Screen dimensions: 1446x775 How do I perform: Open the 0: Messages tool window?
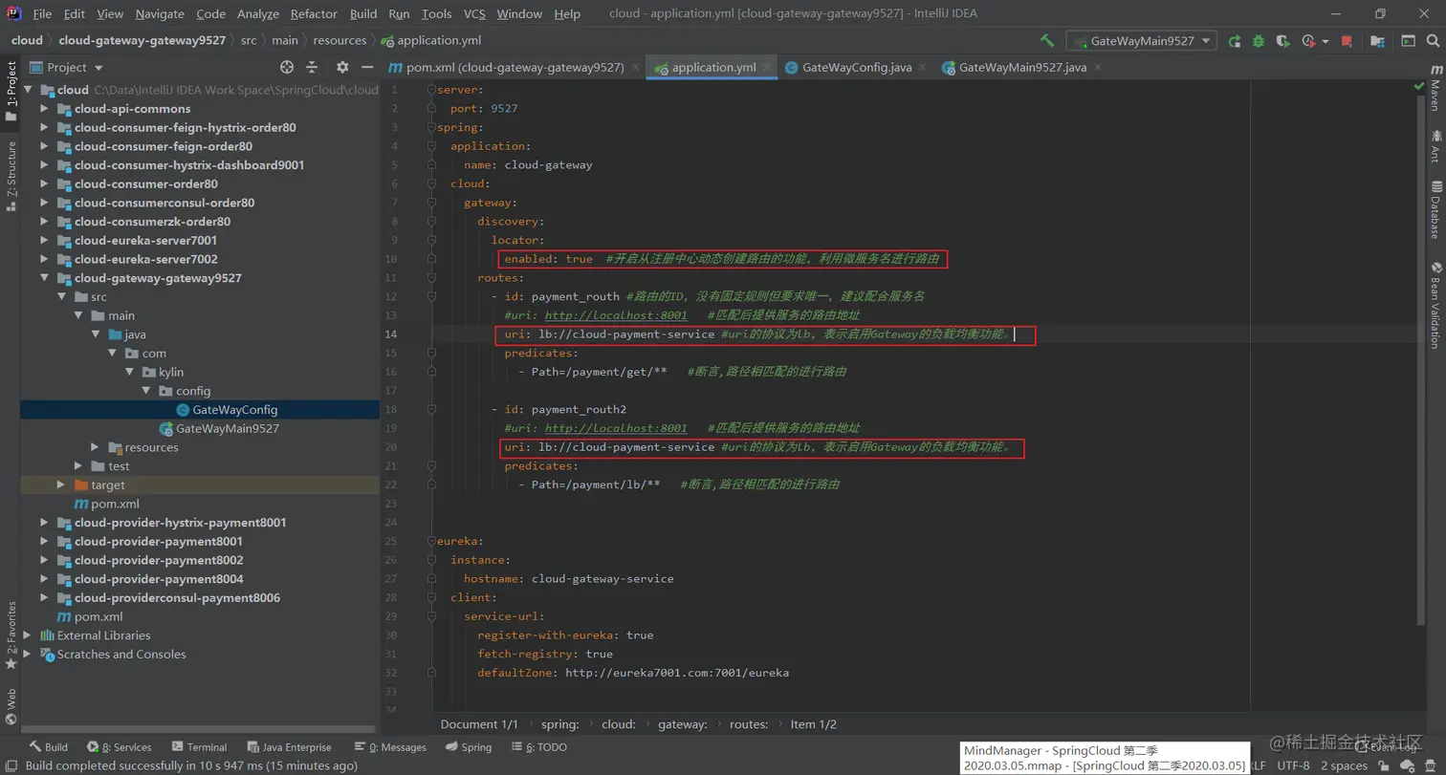point(389,747)
